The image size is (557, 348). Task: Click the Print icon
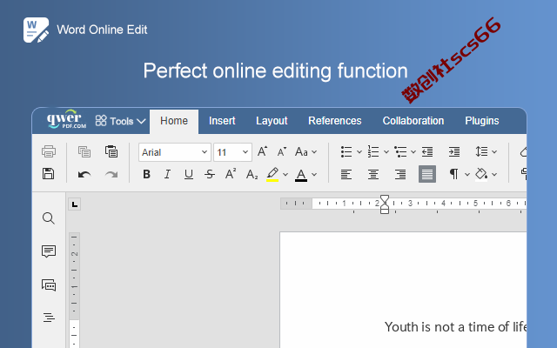click(49, 151)
